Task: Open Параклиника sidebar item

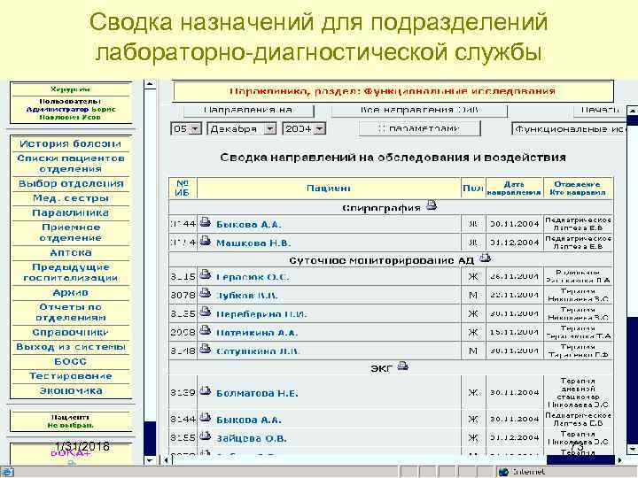Action: click(70, 213)
